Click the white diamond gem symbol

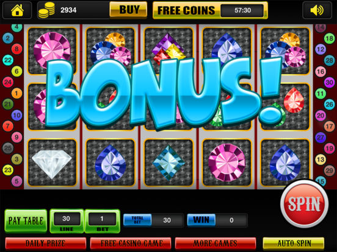tap(52, 163)
